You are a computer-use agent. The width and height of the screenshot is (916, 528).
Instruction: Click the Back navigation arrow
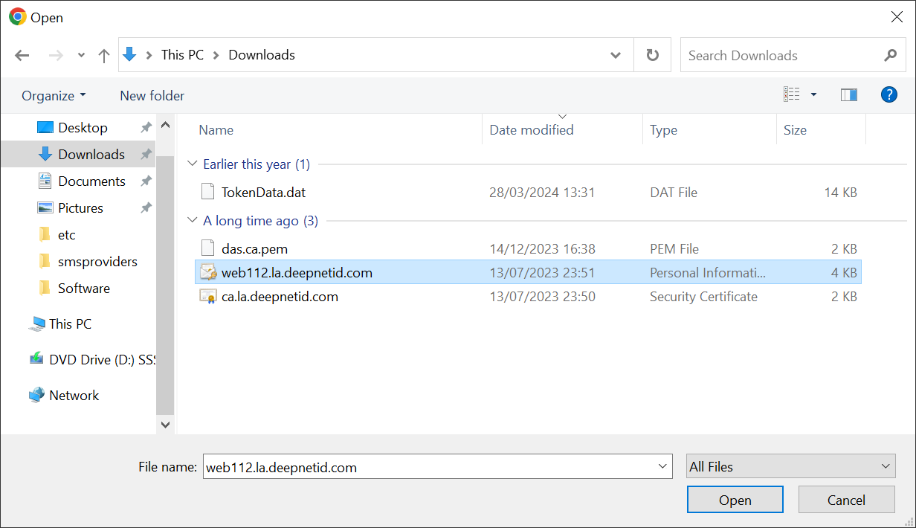tap(22, 55)
